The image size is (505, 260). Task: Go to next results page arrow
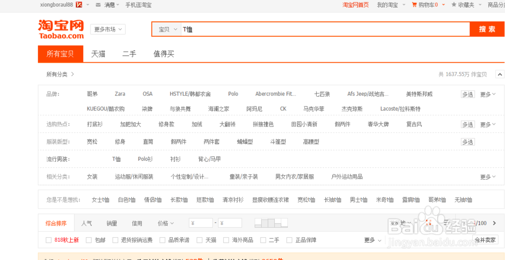(495, 223)
